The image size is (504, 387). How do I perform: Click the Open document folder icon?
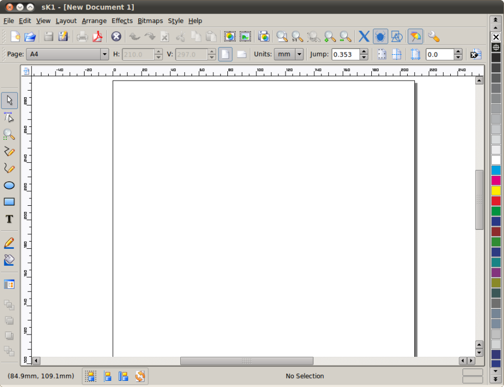(30, 36)
